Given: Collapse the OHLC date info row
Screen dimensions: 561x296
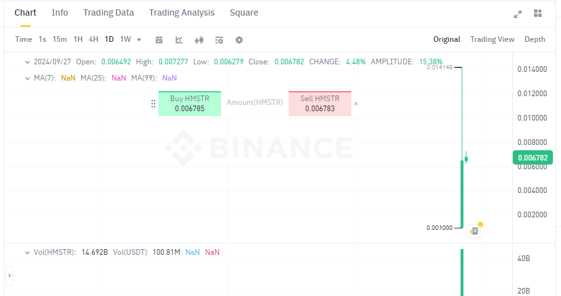Looking at the screenshot, I should (x=27, y=62).
